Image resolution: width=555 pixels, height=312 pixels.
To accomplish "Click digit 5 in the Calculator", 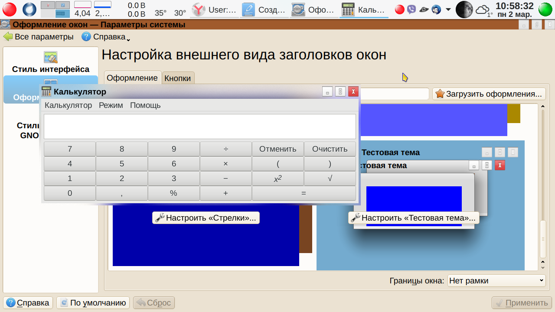I will pos(122,164).
